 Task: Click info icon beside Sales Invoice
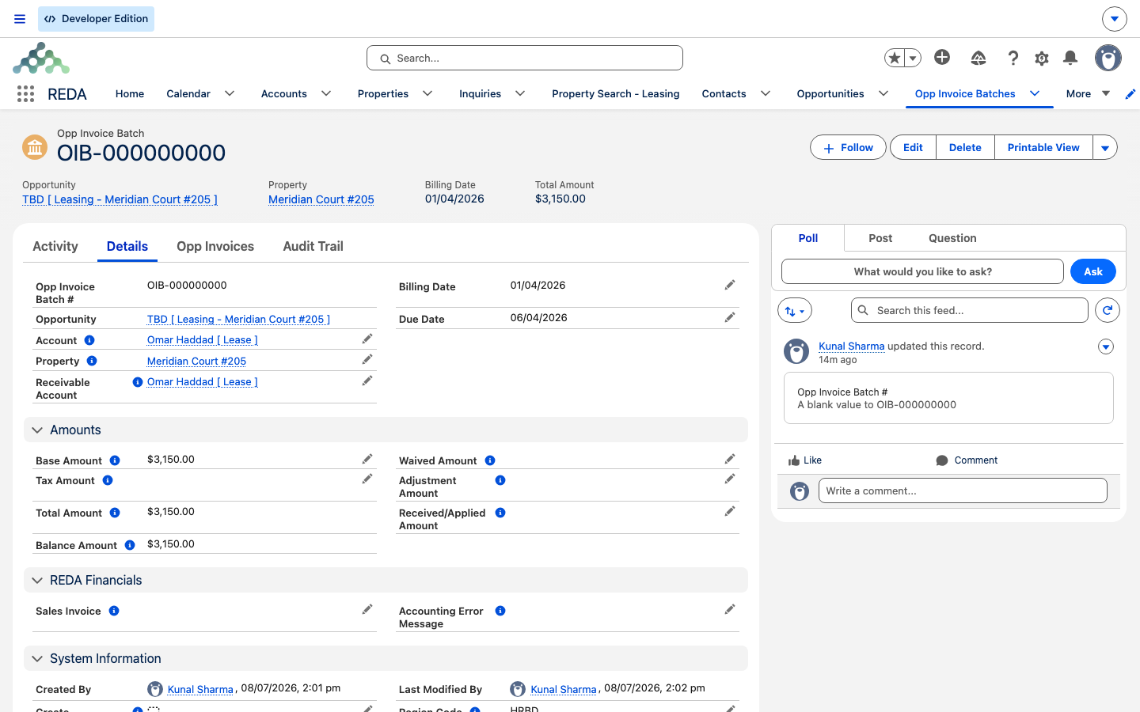(x=114, y=611)
